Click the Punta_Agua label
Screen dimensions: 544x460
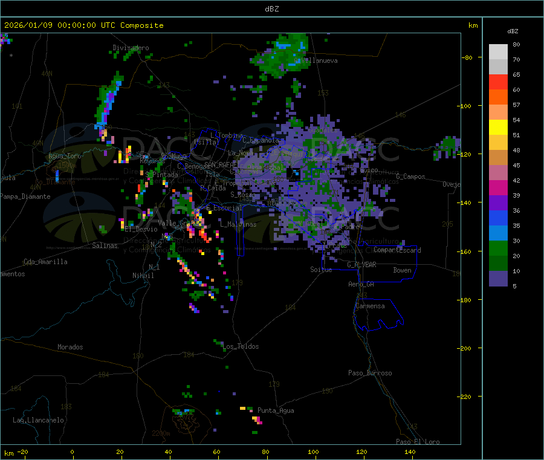click(276, 411)
